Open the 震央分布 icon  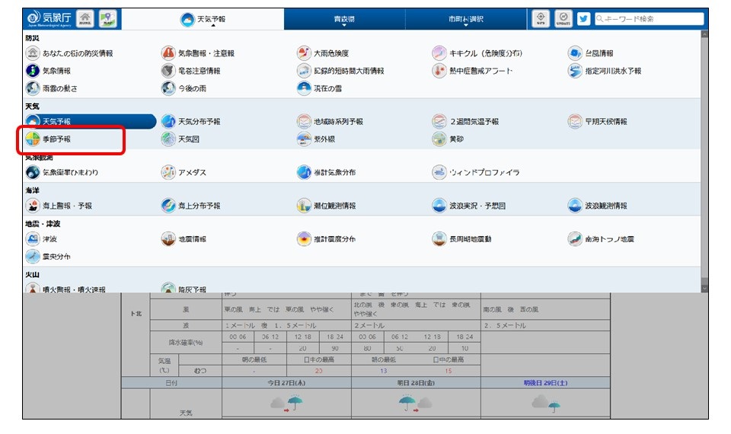pyautogui.click(x=32, y=257)
